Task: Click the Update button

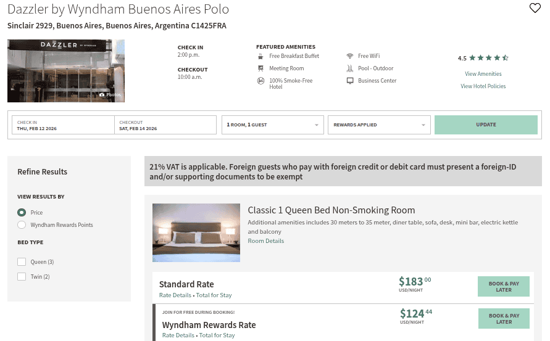Action: click(x=486, y=125)
